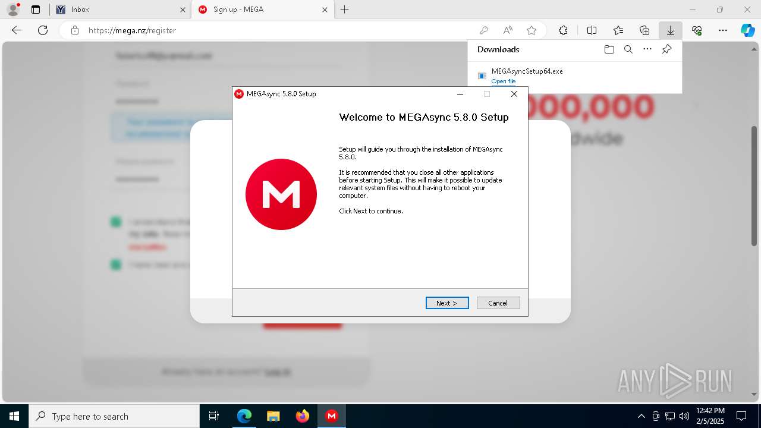Activate Read aloud icon in address bar
The image size is (761, 428).
(x=508, y=30)
